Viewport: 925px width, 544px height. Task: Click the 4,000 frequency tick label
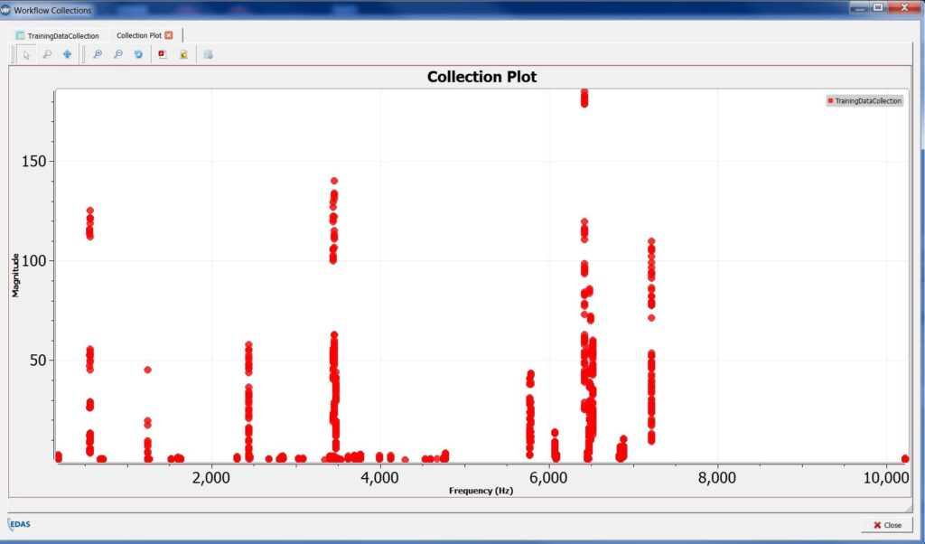pyautogui.click(x=379, y=477)
